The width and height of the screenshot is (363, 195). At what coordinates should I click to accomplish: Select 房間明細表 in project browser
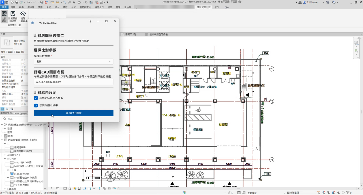pyautogui.click(x=20, y=147)
